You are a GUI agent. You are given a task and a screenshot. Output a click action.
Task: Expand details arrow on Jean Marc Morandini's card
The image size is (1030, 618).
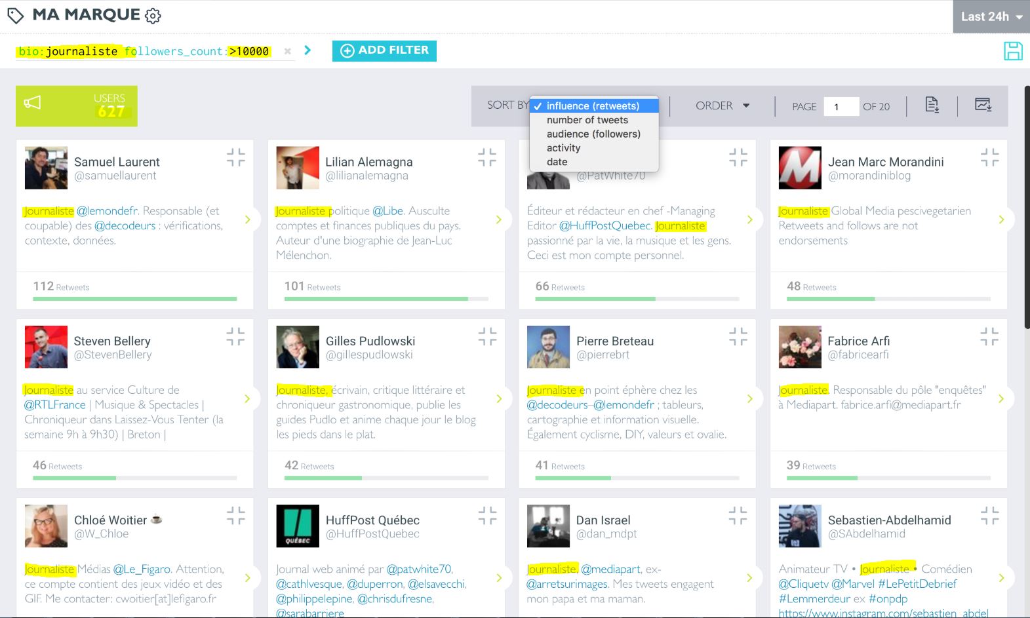coord(1001,220)
